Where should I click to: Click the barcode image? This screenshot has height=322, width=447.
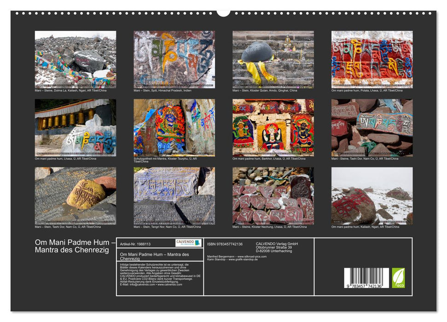pos(366,278)
